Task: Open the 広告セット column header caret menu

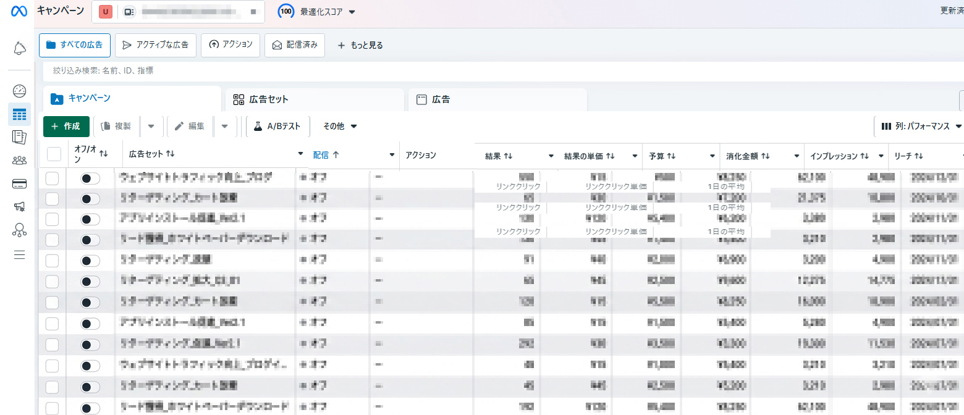Action: [301, 154]
